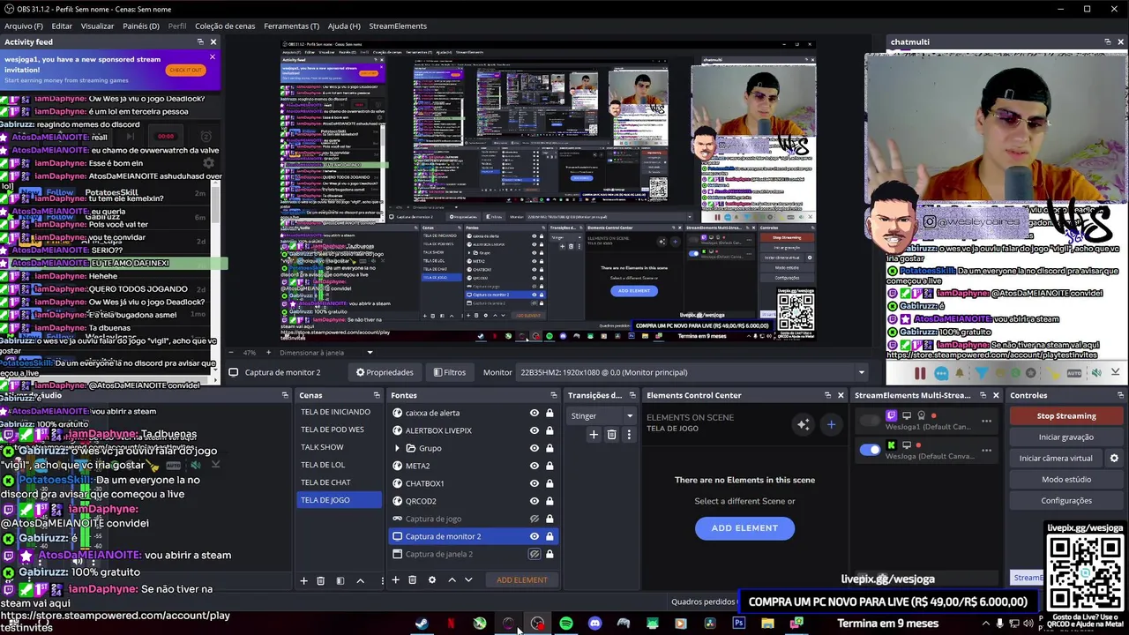Add a new transition with plus

594,434
